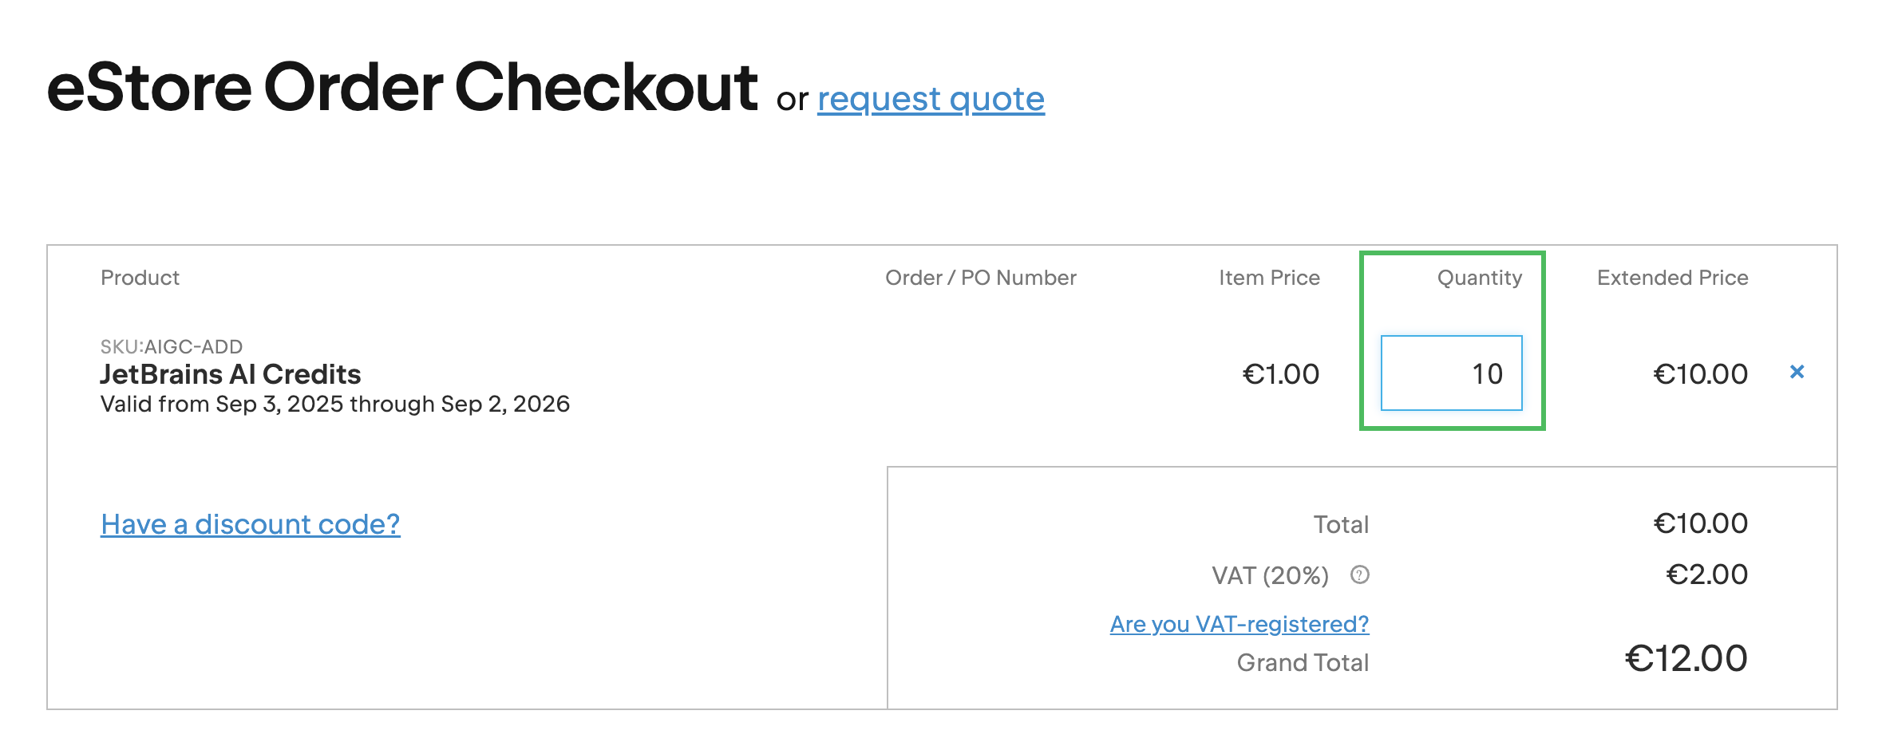Viewport: 1882px width, 750px height.
Task: Click the JetBrains AI Credits product name
Action: point(231,374)
